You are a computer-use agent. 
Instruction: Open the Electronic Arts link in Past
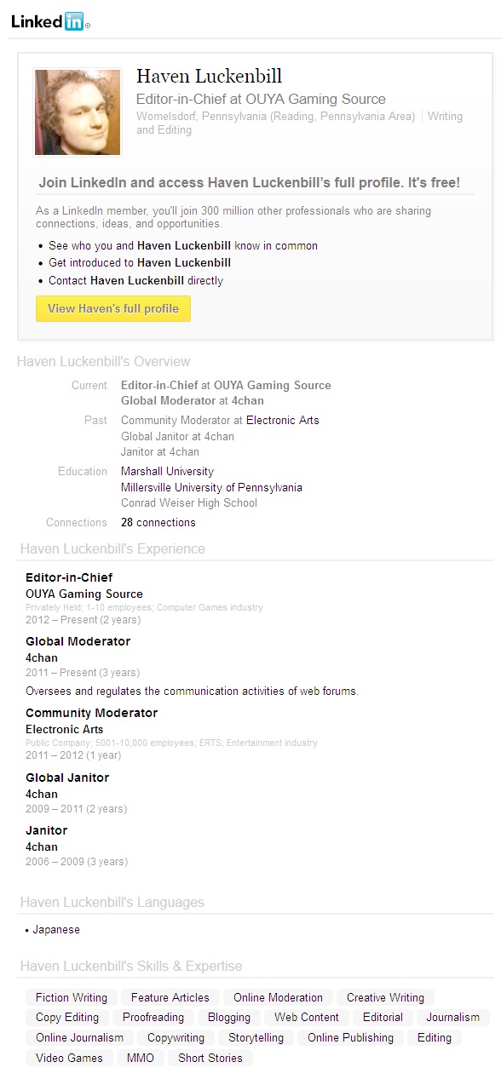coord(283,420)
